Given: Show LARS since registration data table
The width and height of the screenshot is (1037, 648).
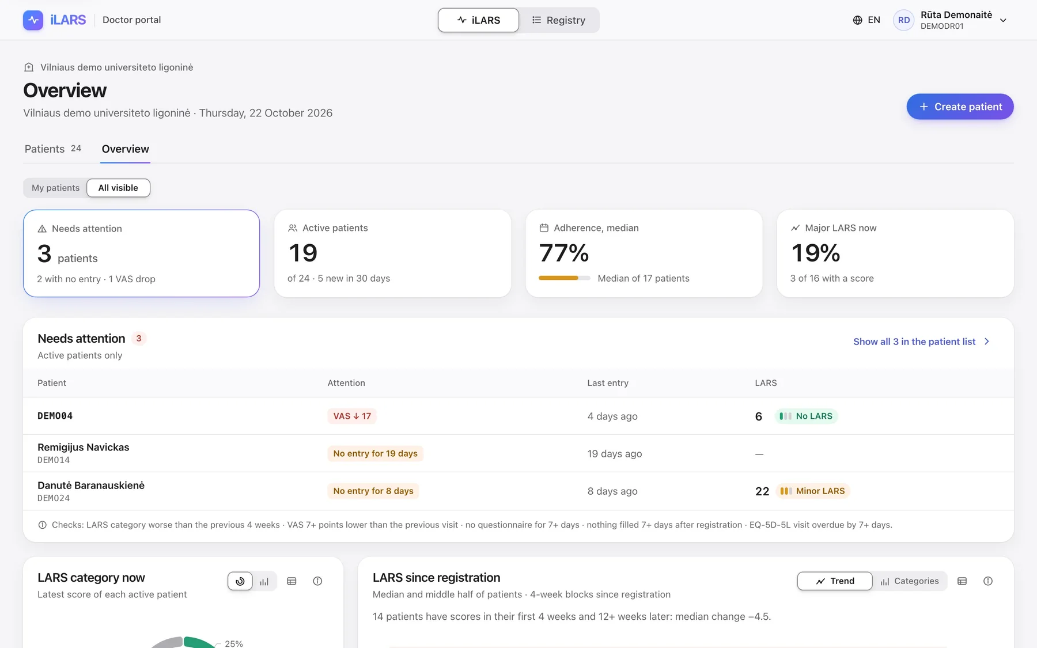Looking at the screenshot, I should click(x=962, y=581).
